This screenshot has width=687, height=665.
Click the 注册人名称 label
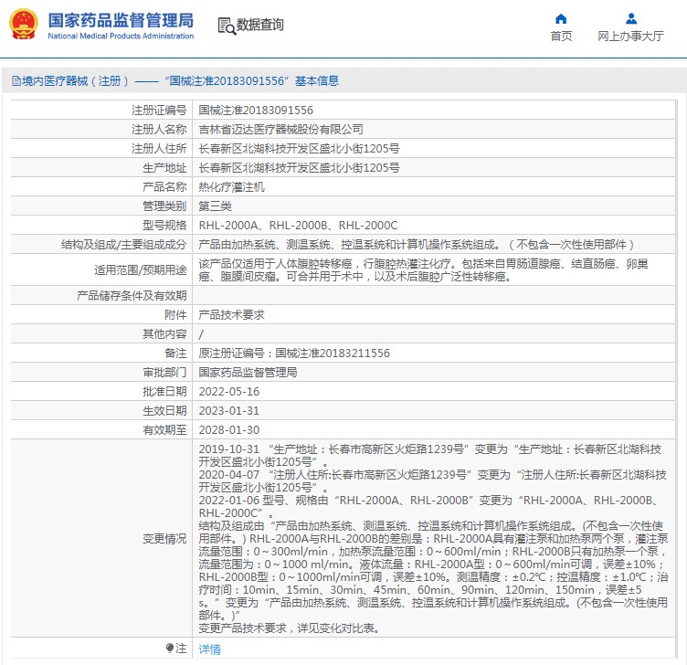tap(159, 129)
